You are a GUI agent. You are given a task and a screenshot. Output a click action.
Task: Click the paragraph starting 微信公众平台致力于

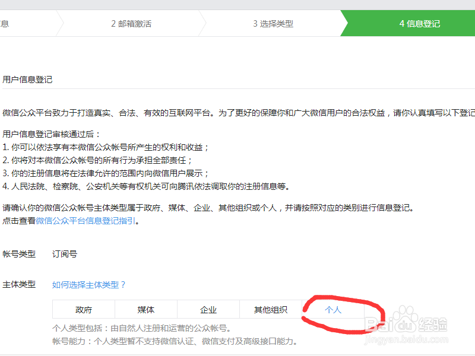[x=239, y=113]
